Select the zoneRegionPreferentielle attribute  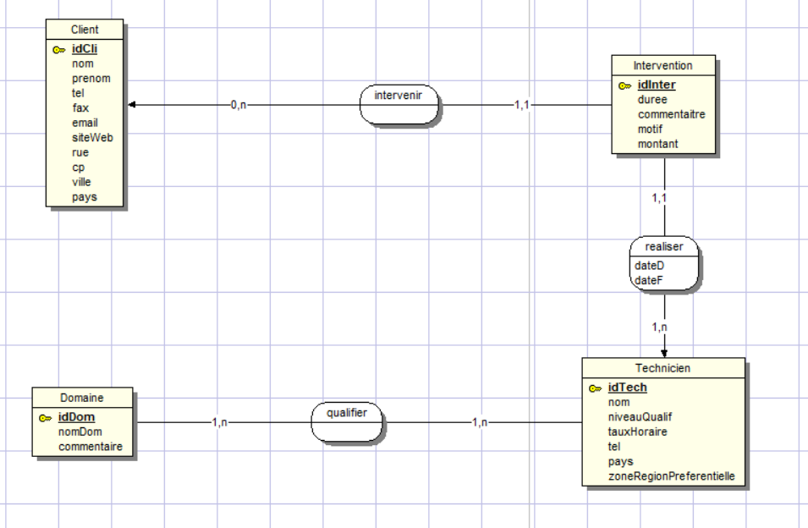point(671,477)
